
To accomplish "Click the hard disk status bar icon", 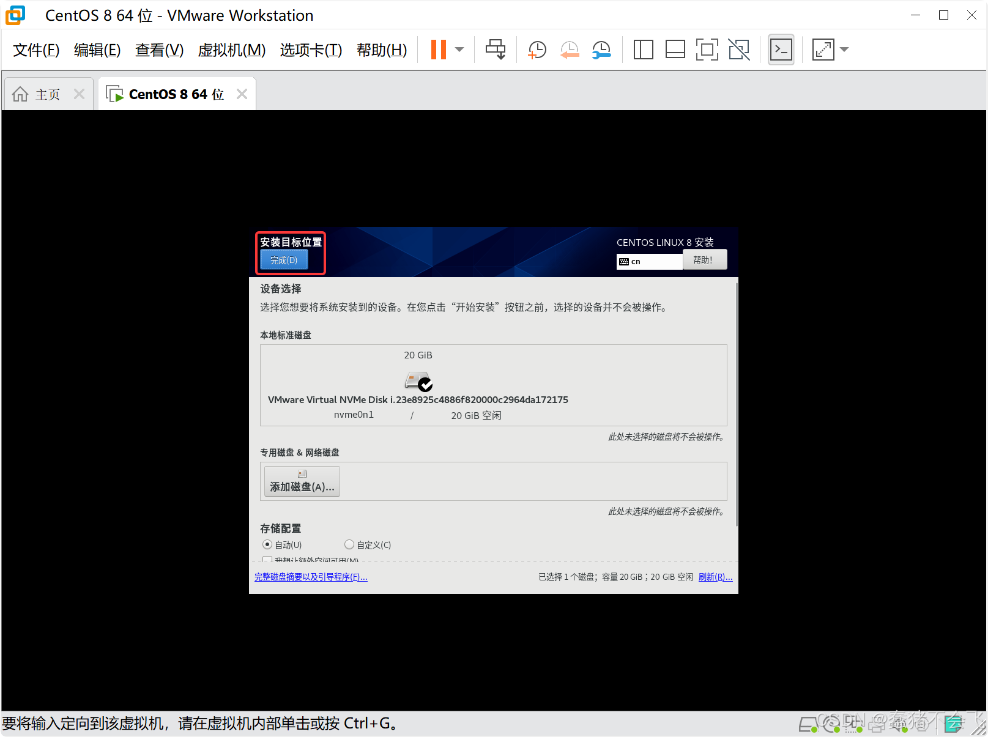I will [809, 724].
